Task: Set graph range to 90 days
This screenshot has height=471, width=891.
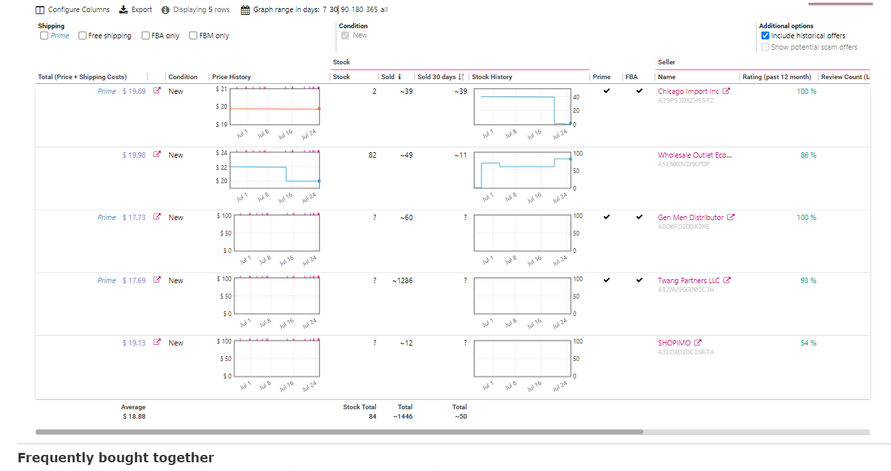Action: pos(345,10)
